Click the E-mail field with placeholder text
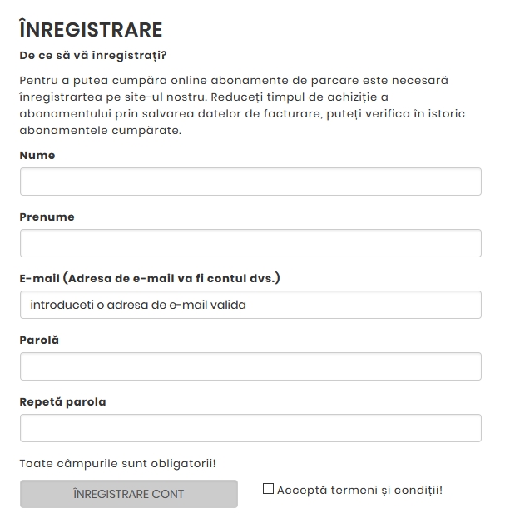Screen dimensions: 520x528 [250, 305]
